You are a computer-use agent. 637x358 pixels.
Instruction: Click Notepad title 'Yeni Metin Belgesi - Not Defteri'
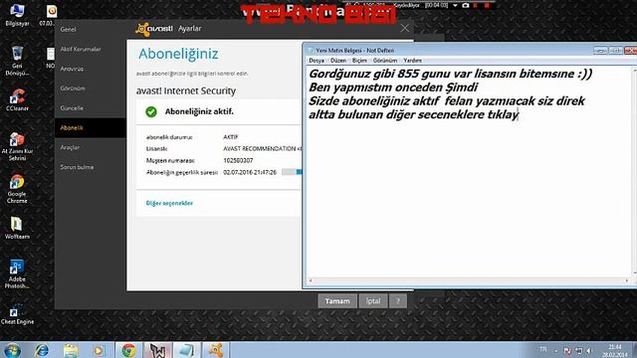coord(354,51)
